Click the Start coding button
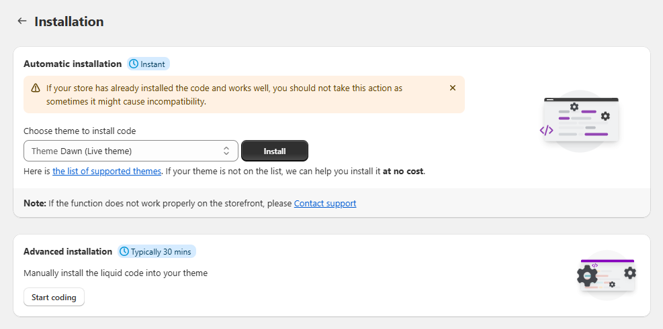Screen dimensions: 663x329 tap(54, 298)
